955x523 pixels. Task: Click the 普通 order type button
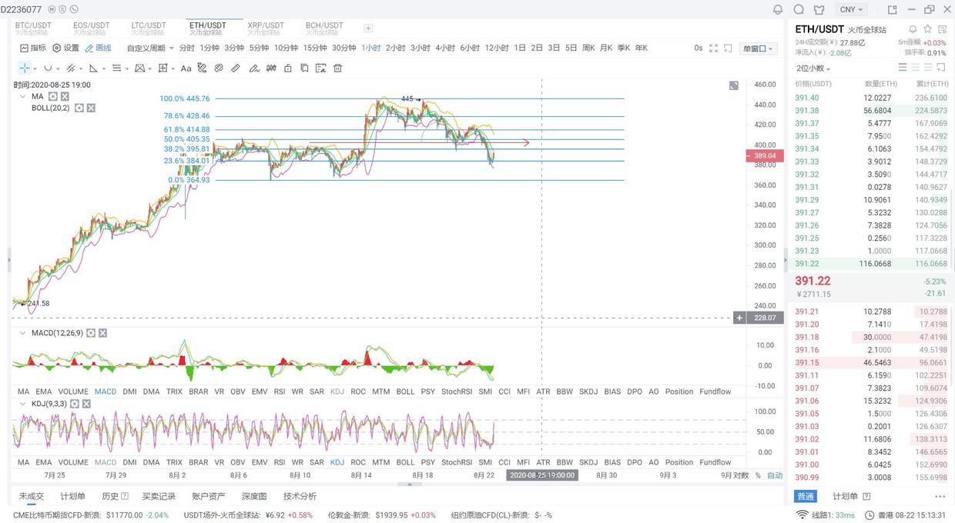tap(805, 496)
